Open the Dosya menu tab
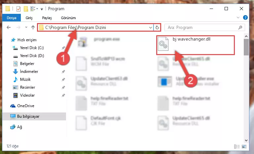The width and height of the screenshot is (254, 154). click(12, 17)
